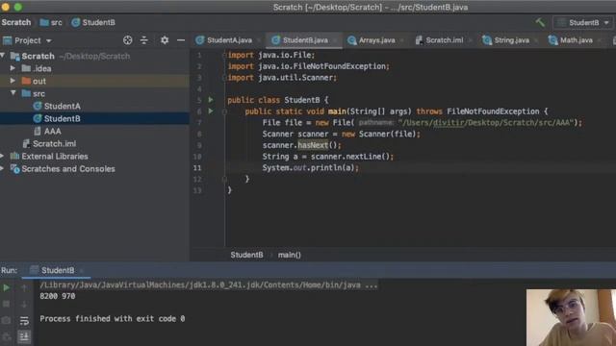The width and height of the screenshot is (616, 346).
Task: Click FileNotFoundException in import line 2
Action: tap(339, 66)
